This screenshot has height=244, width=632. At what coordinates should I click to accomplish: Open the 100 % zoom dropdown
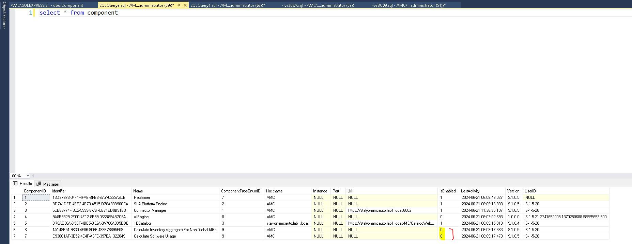point(28,176)
